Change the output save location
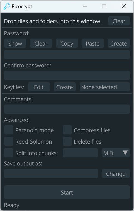134x211 pixels. tap(116, 174)
